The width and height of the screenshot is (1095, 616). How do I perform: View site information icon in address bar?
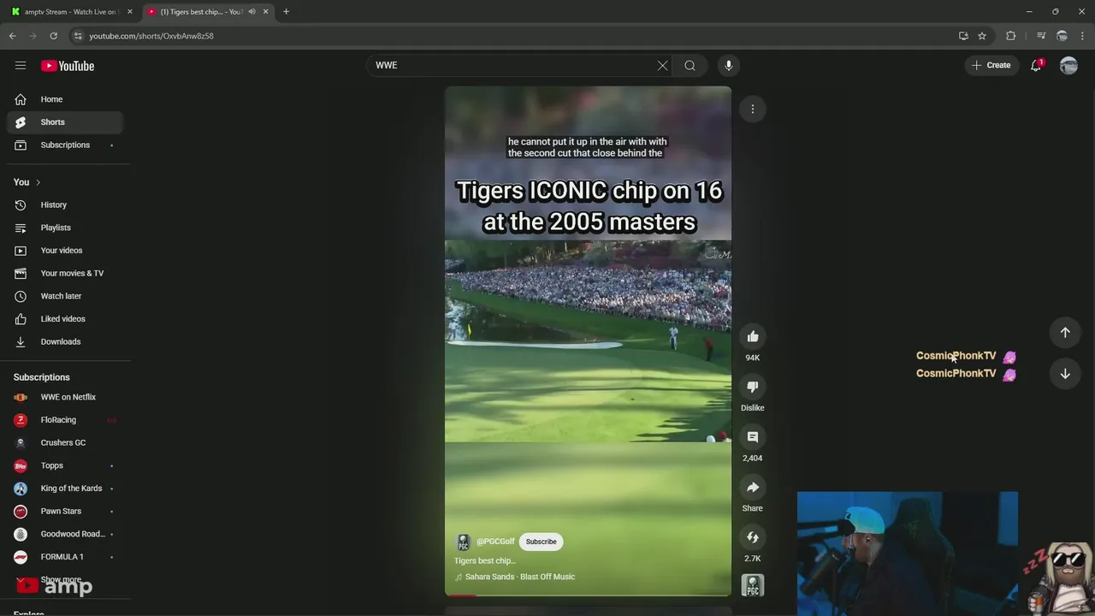coord(78,36)
